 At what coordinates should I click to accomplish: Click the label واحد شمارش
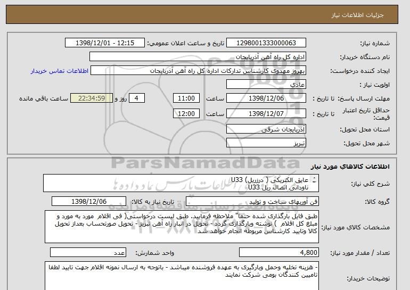point(155,253)
